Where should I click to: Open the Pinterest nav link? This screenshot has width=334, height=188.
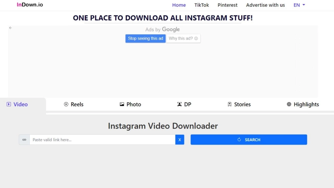[x=227, y=5]
